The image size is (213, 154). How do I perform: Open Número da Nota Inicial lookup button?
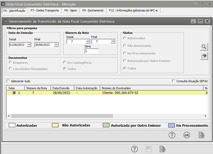tap(88, 41)
